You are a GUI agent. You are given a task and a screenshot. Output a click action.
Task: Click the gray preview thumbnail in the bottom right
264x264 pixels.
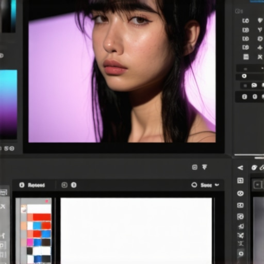pos(259,230)
